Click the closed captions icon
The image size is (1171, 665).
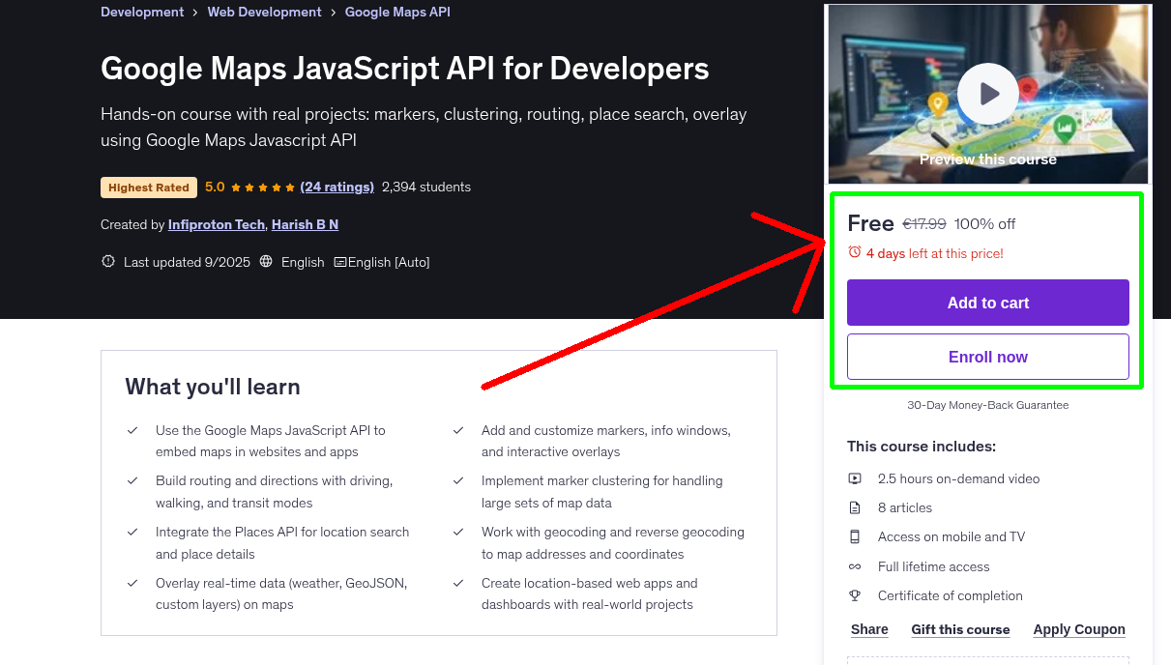[339, 262]
